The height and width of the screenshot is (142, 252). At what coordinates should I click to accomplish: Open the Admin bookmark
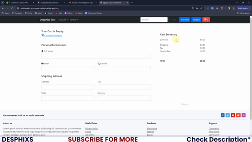(38, 13)
